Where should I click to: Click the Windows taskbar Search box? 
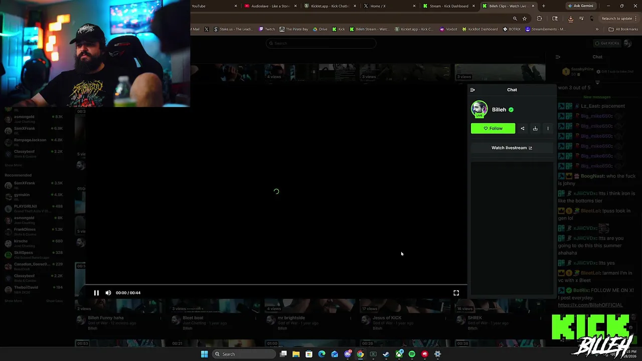244,354
